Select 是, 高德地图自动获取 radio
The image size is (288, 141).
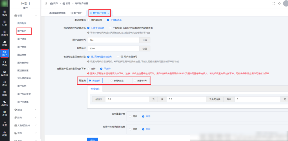[x=88, y=57]
